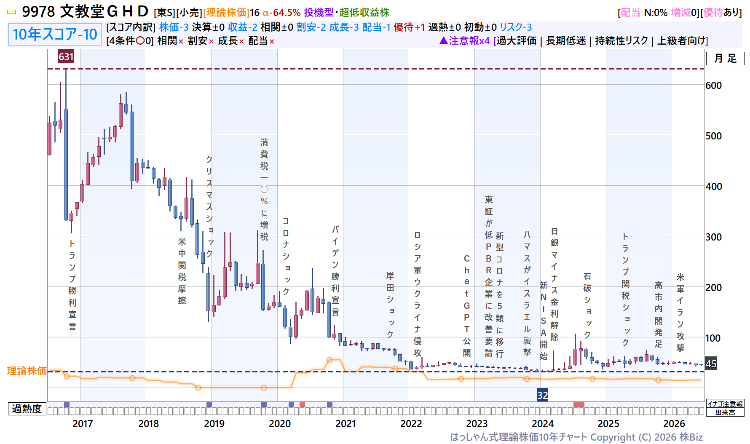Image resolution: width=750 pixels, height=444 pixels.
Task: Click the 45 current price tag
Action: click(711, 364)
